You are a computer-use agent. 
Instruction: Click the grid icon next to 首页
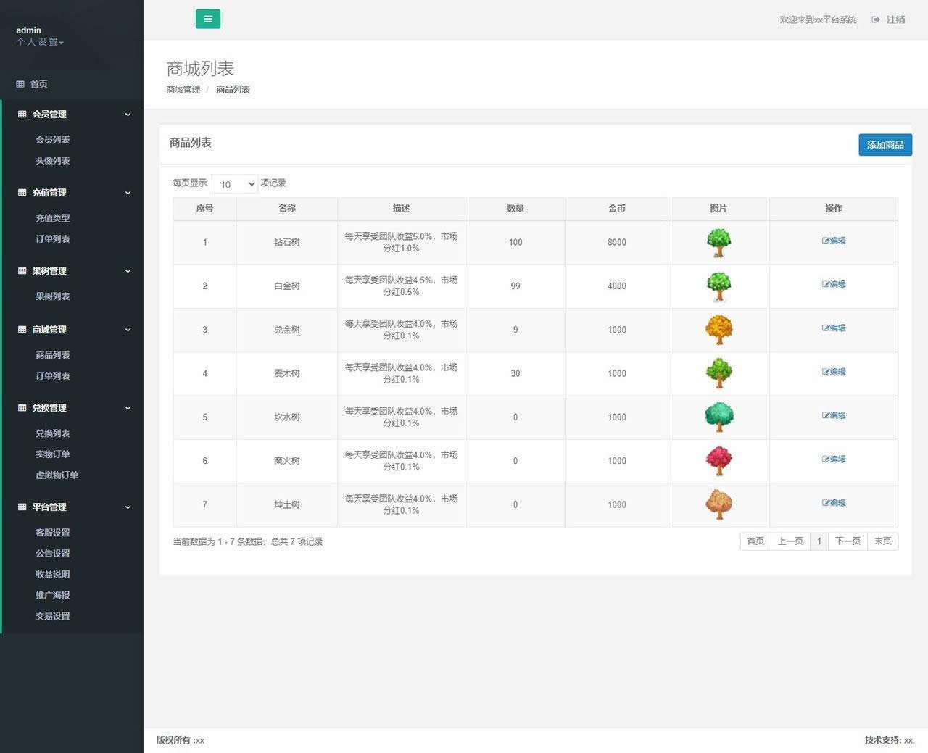pos(20,85)
